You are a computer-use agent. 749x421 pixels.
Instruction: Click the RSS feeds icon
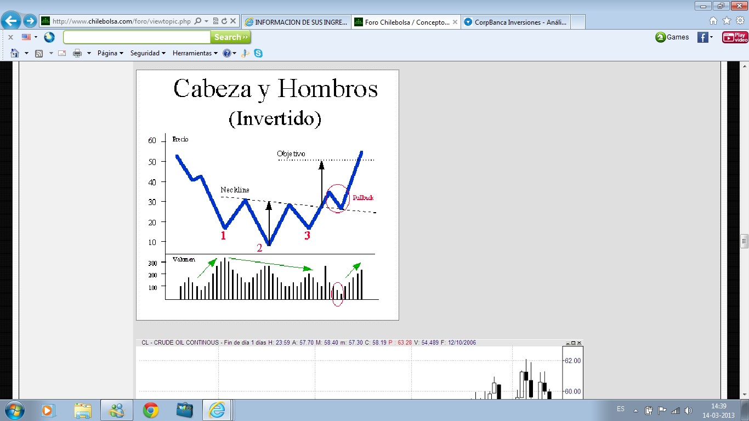(39, 53)
